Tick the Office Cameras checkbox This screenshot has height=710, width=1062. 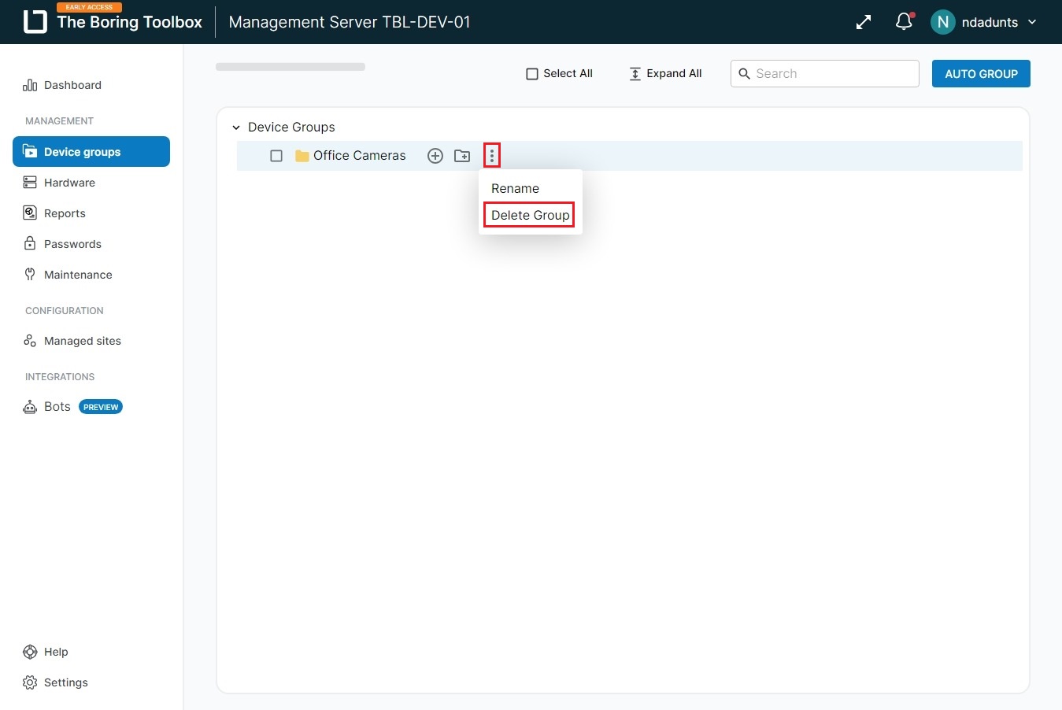coord(276,156)
